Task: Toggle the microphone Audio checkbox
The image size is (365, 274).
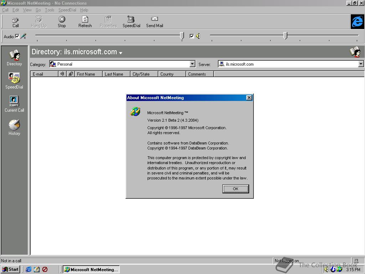Action: point(17,36)
